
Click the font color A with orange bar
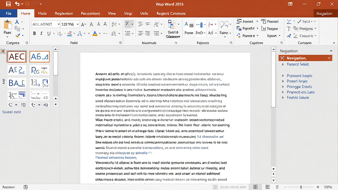[x=95, y=33]
